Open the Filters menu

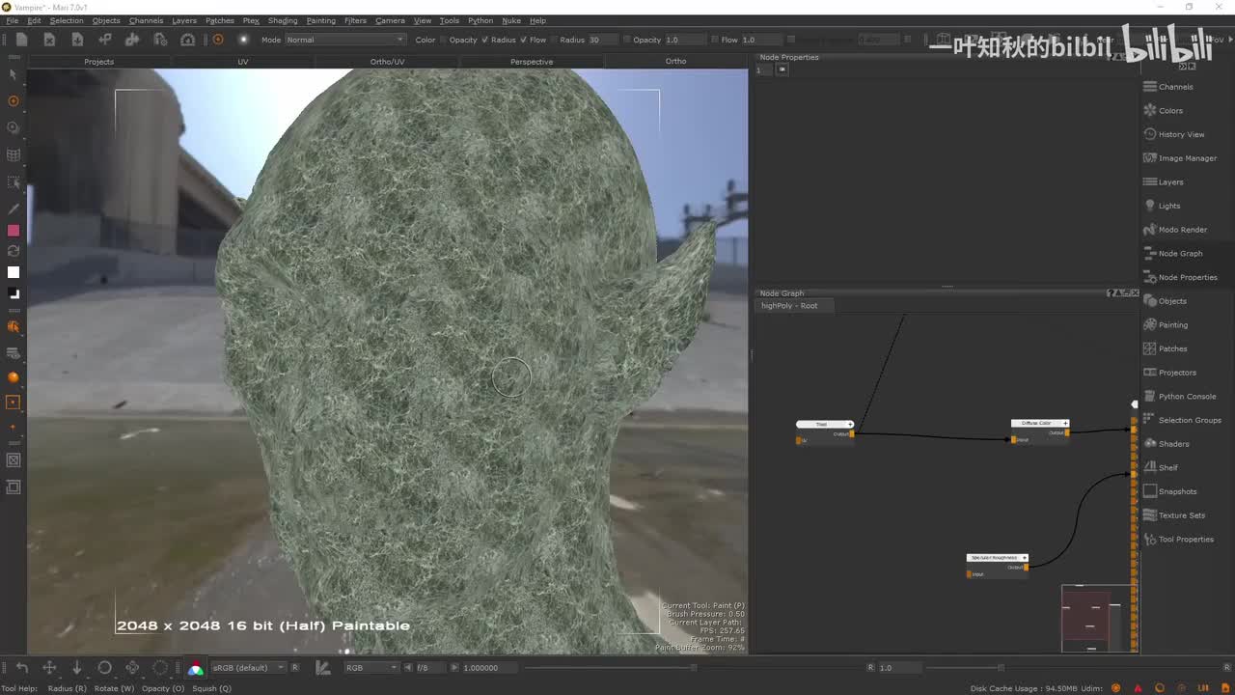[x=355, y=20]
